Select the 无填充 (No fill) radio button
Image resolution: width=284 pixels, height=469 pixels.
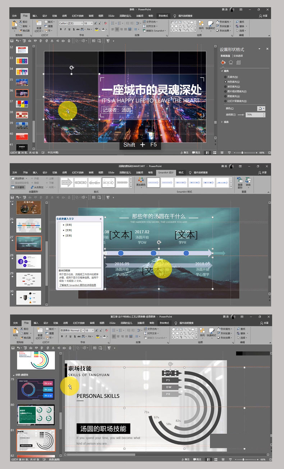pyautogui.click(x=225, y=77)
